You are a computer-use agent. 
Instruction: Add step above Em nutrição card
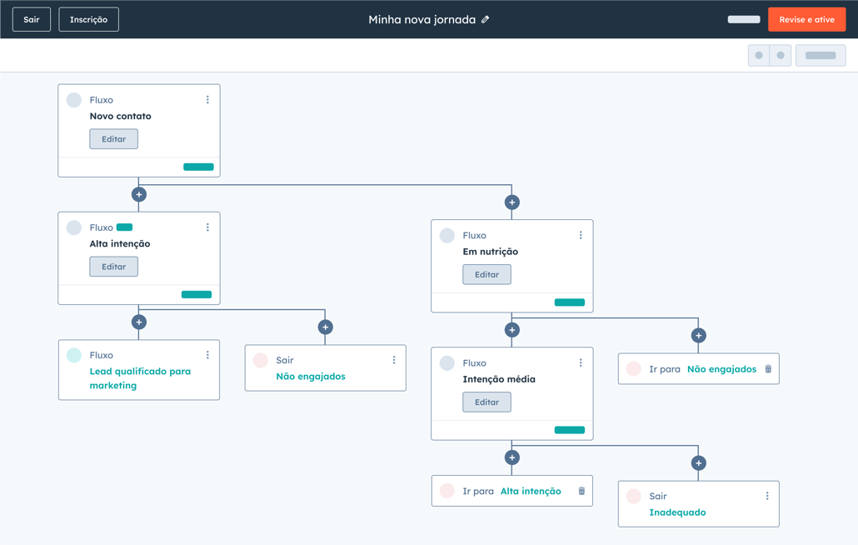click(x=512, y=202)
